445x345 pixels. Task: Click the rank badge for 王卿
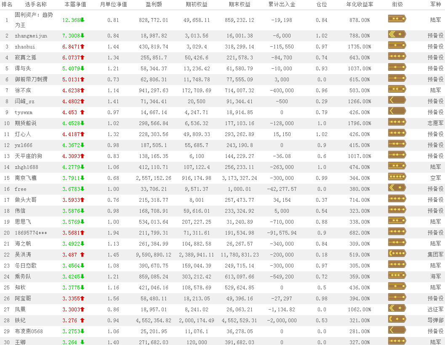pyautogui.click(x=397, y=341)
